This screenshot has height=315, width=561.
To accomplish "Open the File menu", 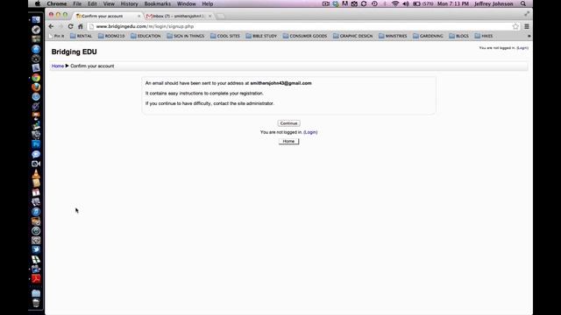I will pyautogui.click(x=77, y=3).
